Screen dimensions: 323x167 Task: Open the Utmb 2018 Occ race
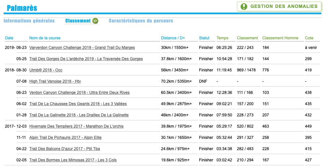pyautogui.click(x=46, y=70)
